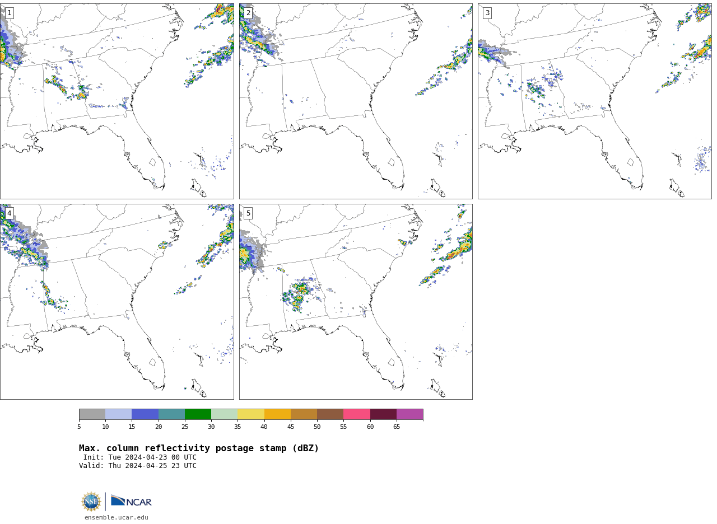Click the pale green 30-35 dBZ swatch

pyautogui.click(x=225, y=414)
